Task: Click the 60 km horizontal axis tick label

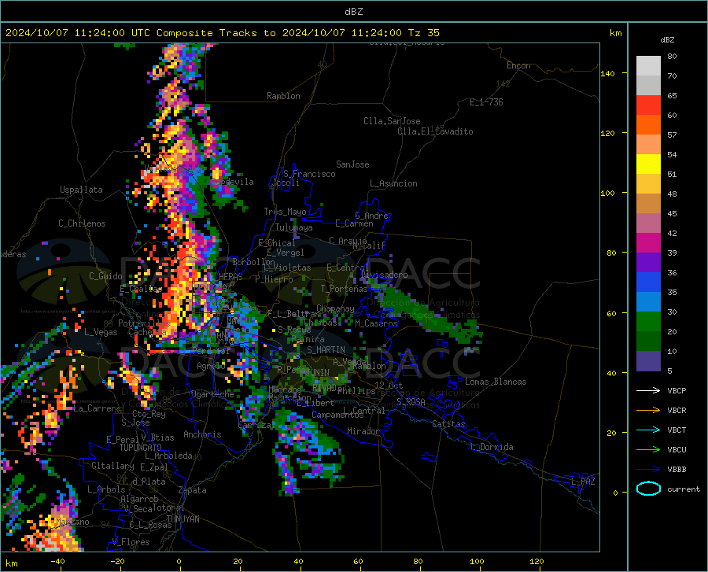Action: [x=358, y=562]
